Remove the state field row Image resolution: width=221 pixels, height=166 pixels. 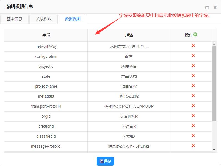pyautogui.click(x=193, y=76)
